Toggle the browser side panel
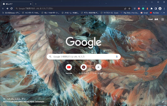Screen dimensions: 167x106 [x=156, y=9]
